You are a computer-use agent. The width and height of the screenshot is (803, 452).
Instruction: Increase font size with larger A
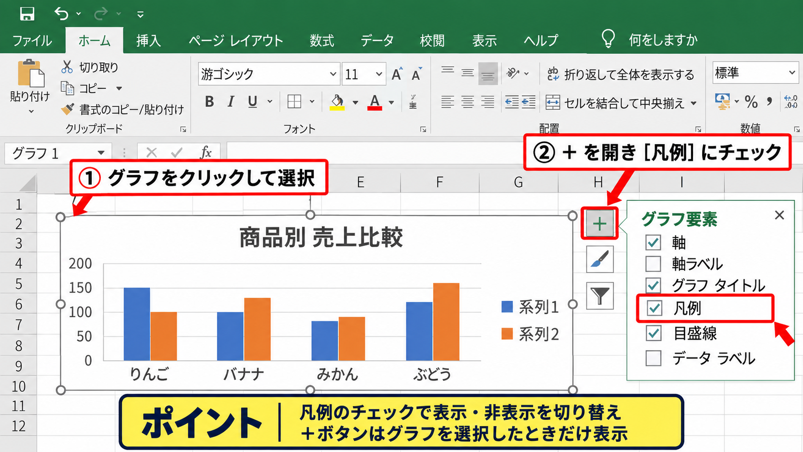(x=397, y=74)
